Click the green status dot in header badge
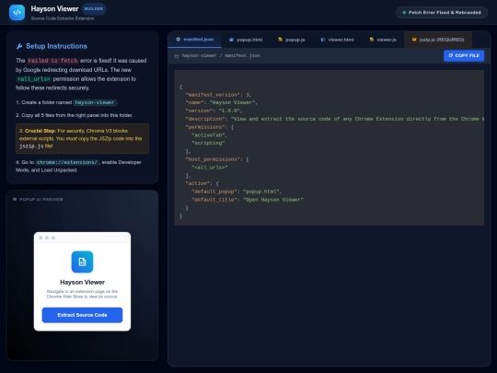 point(404,13)
